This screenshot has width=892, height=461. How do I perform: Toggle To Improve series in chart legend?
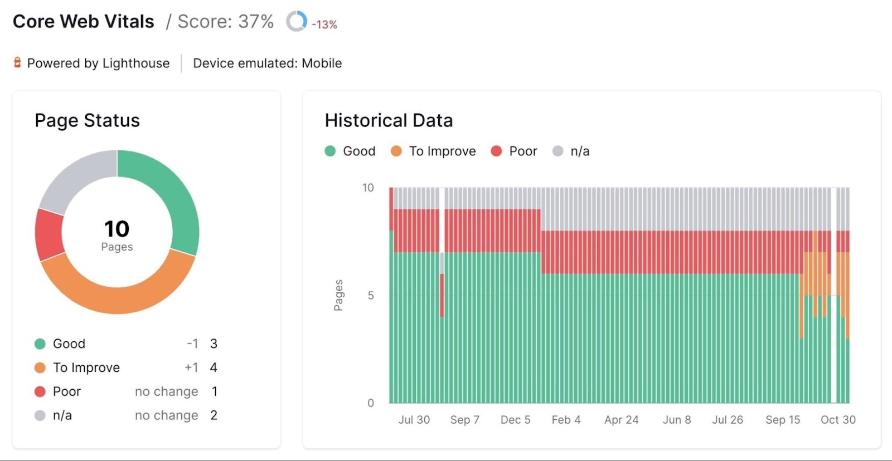433,151
